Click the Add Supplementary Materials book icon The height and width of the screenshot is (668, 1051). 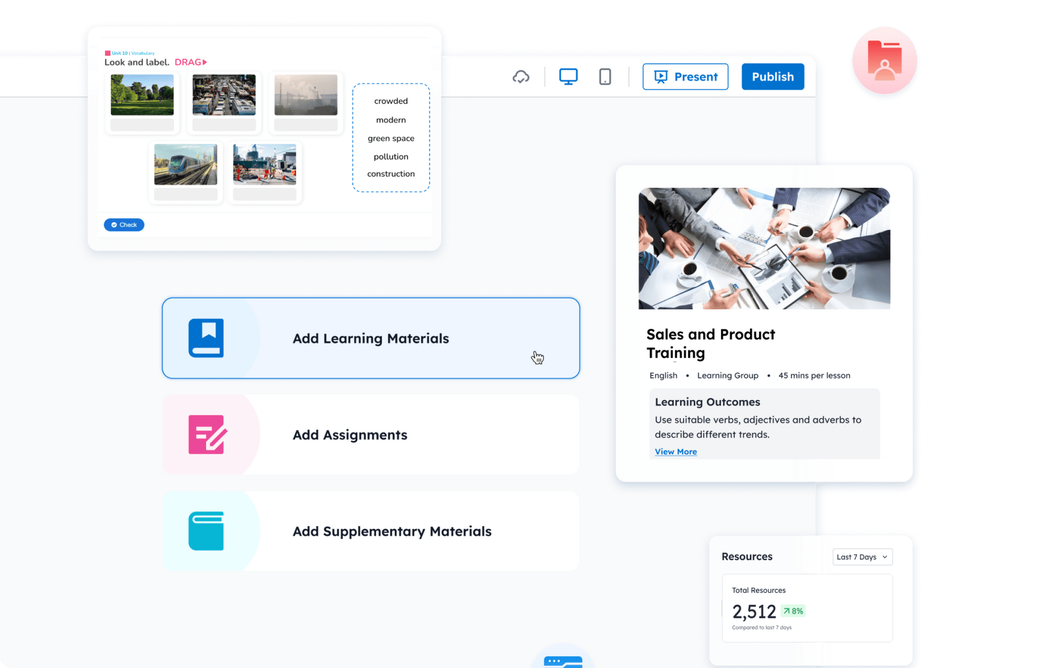point(205,531)
